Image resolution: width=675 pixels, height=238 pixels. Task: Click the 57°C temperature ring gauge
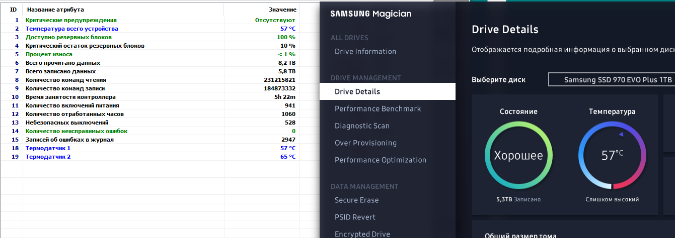612,155
